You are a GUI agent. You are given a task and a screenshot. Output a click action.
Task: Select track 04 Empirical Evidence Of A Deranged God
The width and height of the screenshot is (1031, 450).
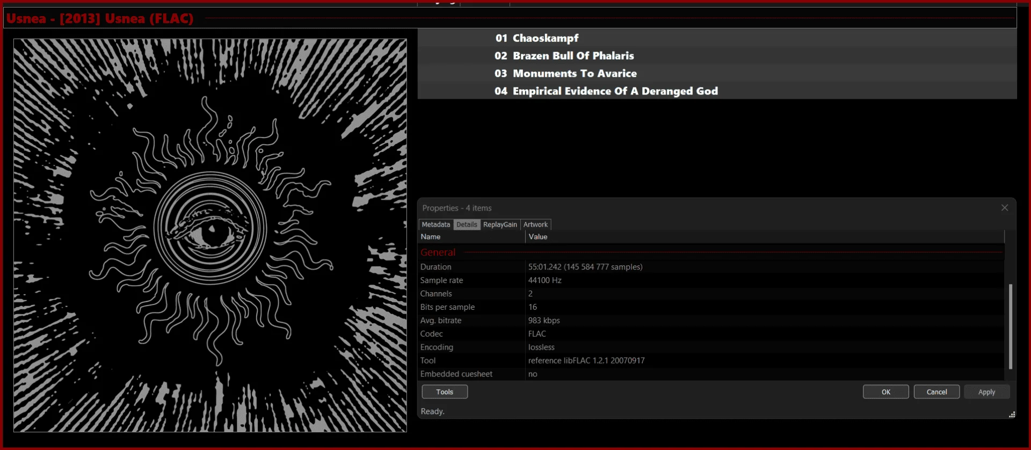[717, 91]
